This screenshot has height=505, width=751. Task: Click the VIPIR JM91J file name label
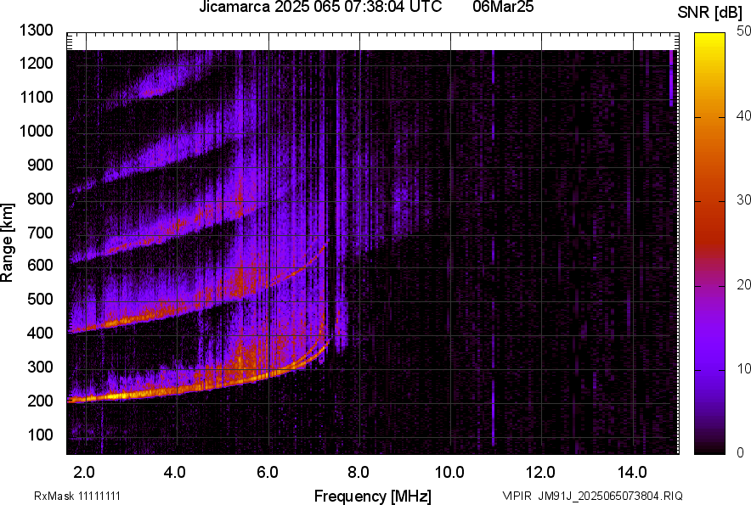592,496
